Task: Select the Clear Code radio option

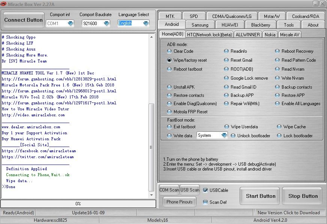Action: point(169,51)
